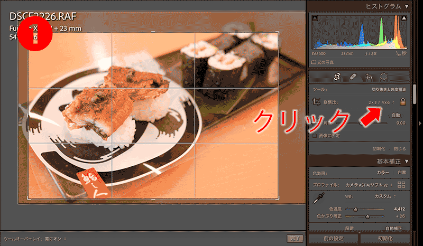Click the 23 mm focal length label
This screenshot has height=246, width=423.
point(347,54)
